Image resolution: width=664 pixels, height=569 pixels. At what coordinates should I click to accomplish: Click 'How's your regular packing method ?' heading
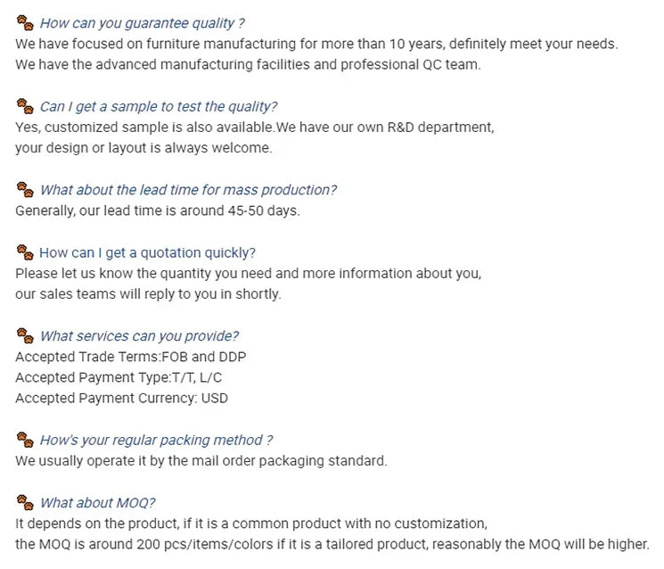156,440
